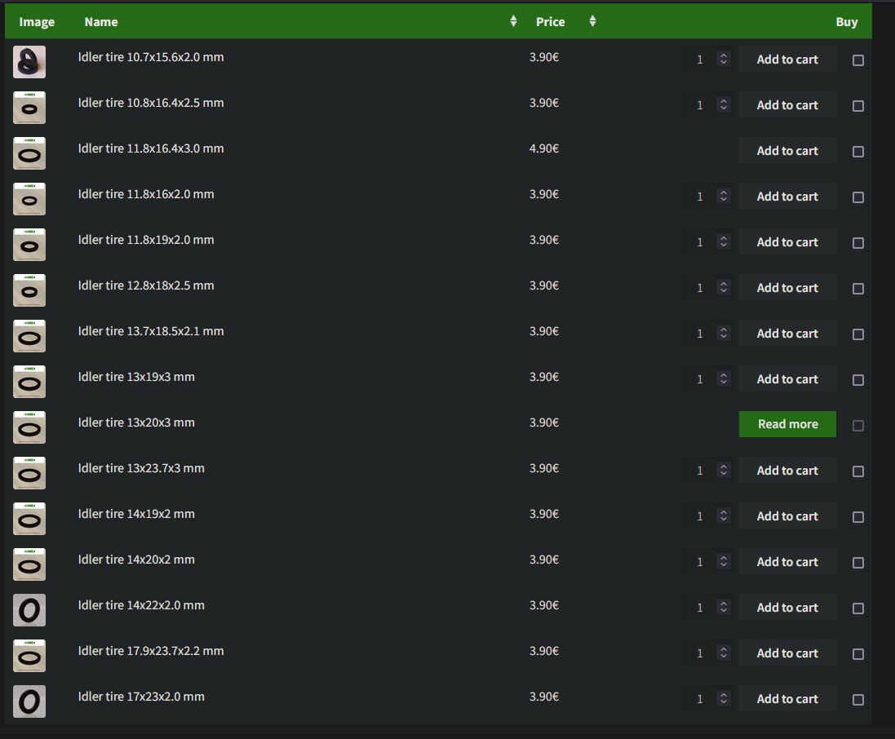This screenshot has width=895, height=739.
Task: Add Idler tire 13.7x18.5x2.1 mm to cart
Action: [x=787, y=334]
